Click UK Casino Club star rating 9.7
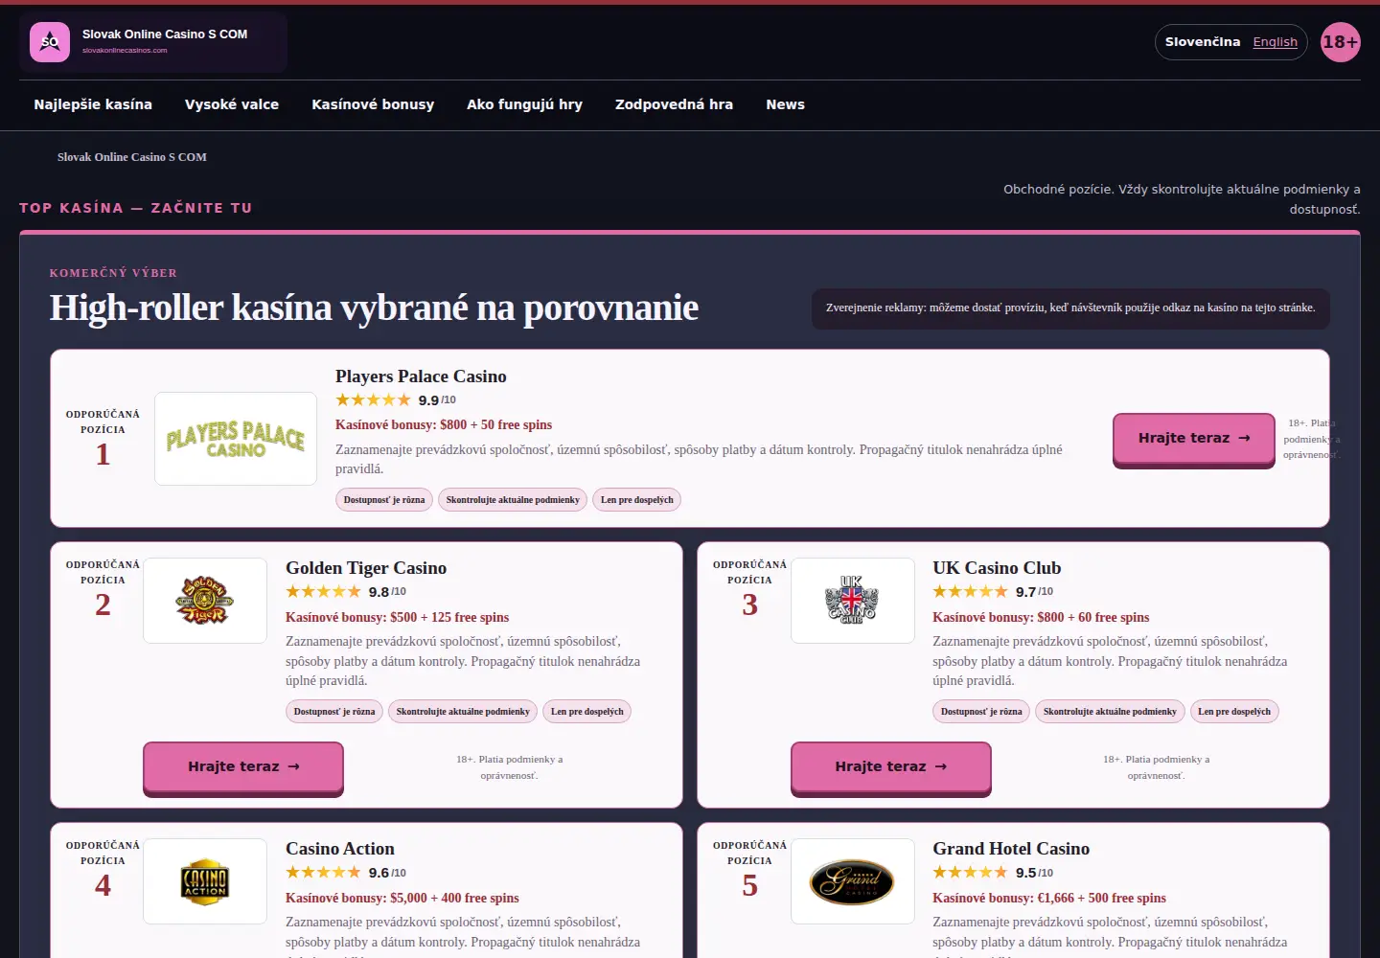This screenshot has width=1380, height=958. click(993, 592)
